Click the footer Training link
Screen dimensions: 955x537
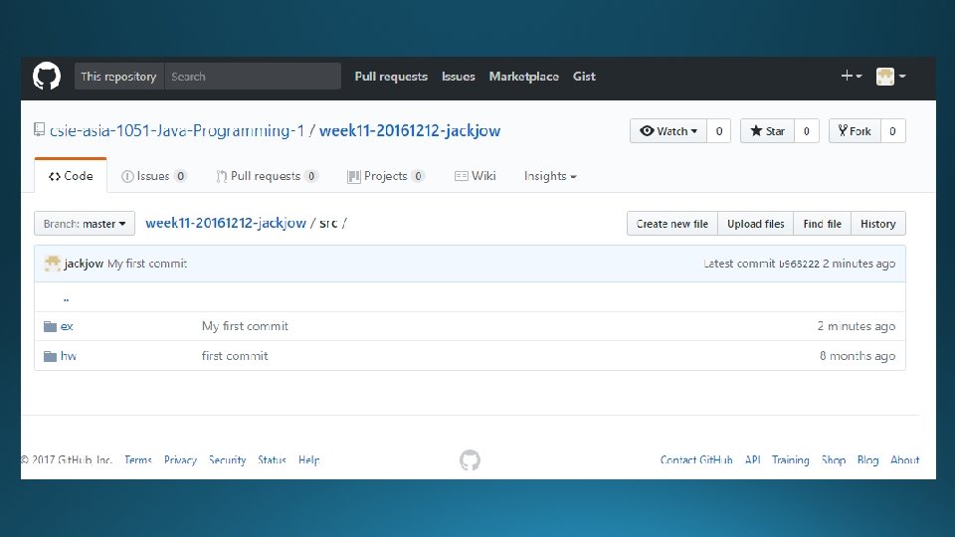[791, 460]
